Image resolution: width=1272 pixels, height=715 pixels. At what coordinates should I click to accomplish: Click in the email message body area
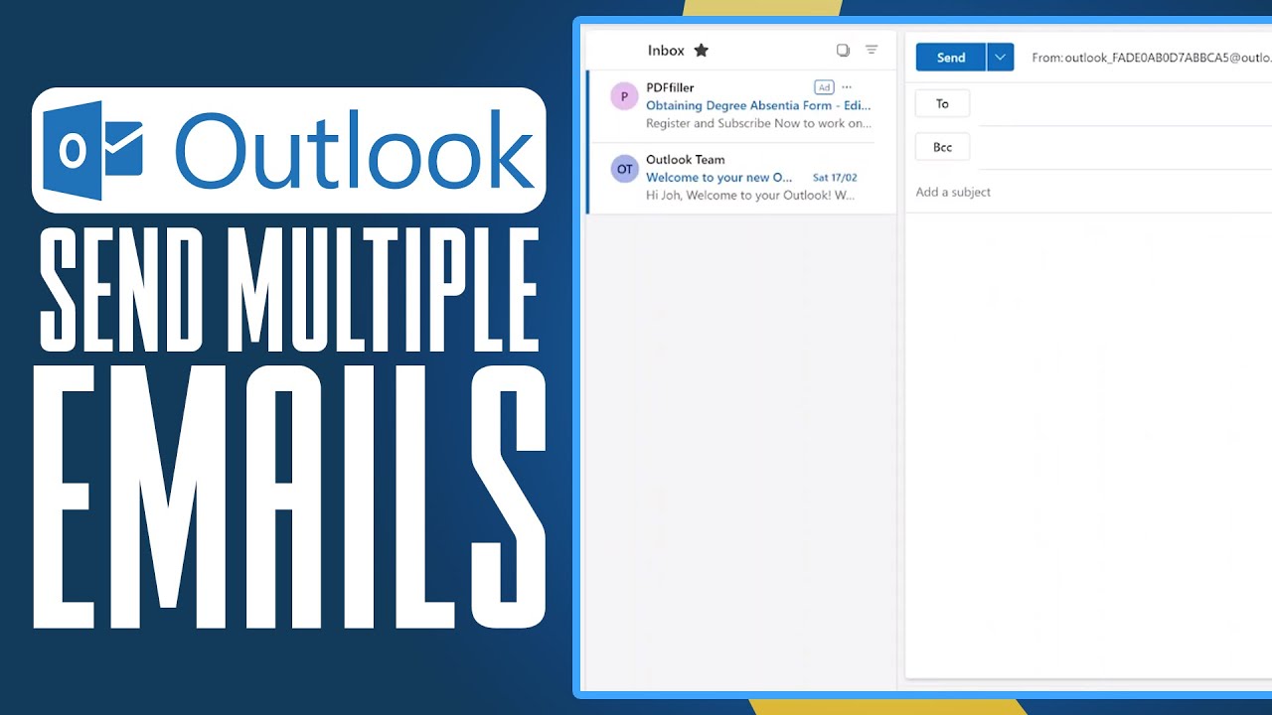(x=1089, y=447)
